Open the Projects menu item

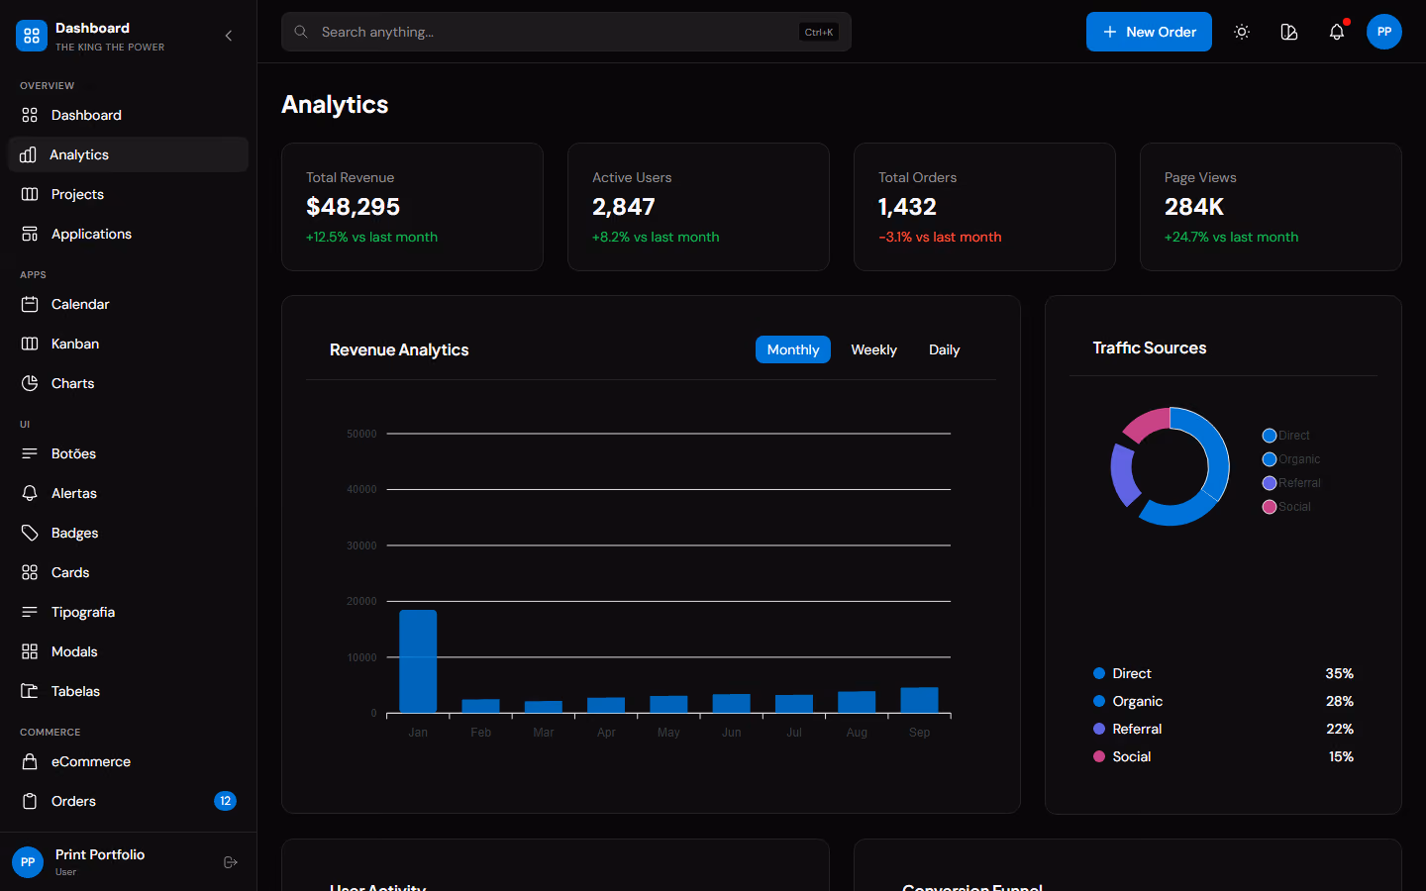[129, 194]
